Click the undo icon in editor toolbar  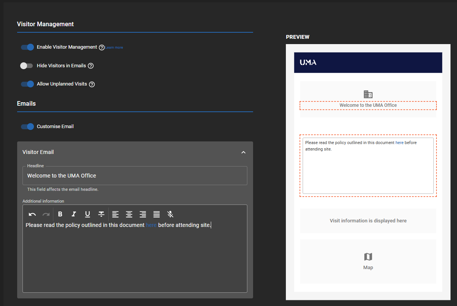click(x=32, y=214)
